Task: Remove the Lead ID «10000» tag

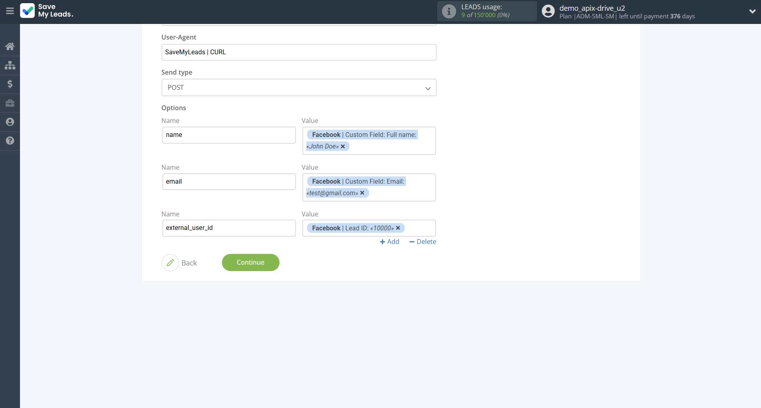Action: pos(398,228)
